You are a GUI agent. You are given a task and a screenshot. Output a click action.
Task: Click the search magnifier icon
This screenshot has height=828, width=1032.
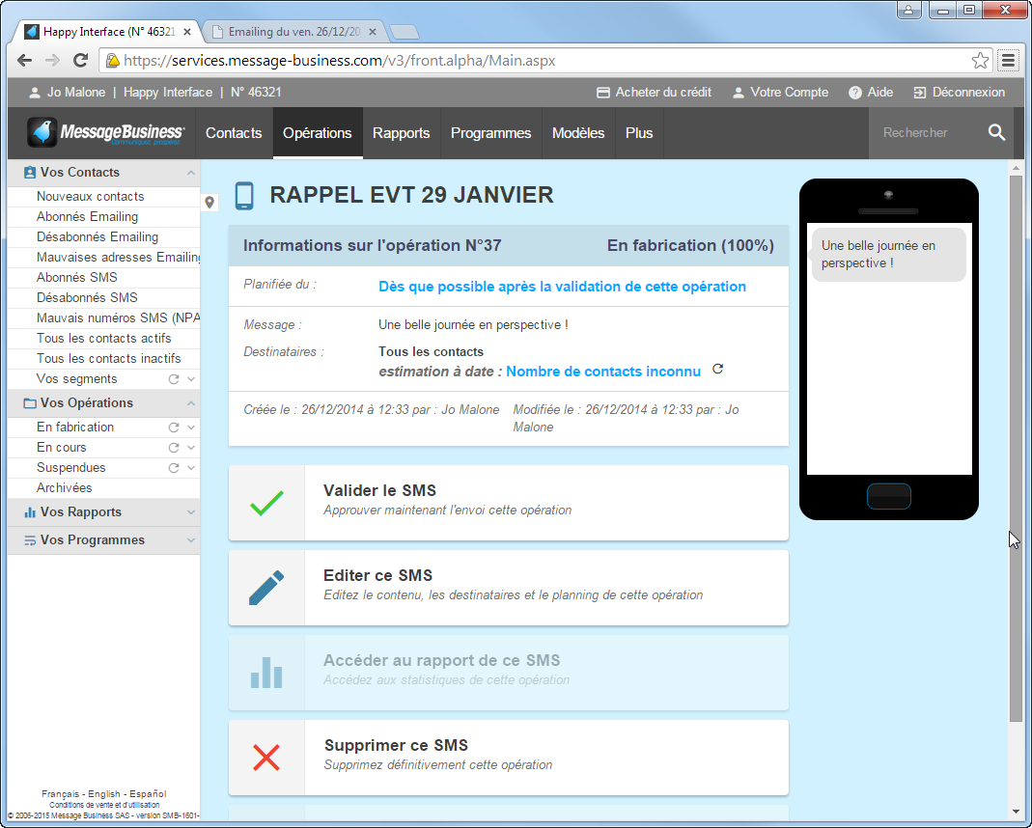click(997, 132)
